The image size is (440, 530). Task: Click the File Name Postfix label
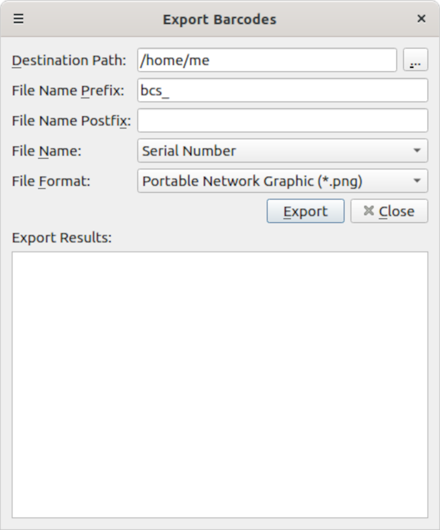(71, 121)
